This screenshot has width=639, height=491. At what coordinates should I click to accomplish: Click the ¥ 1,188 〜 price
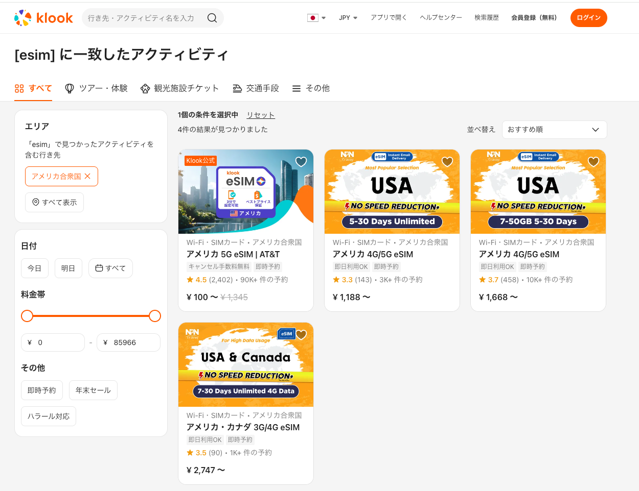point(352,297)
